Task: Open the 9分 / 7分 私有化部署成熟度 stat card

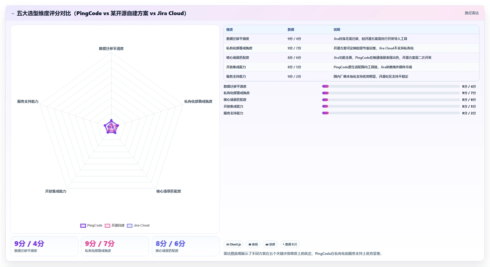Action: tap(115, 246)
